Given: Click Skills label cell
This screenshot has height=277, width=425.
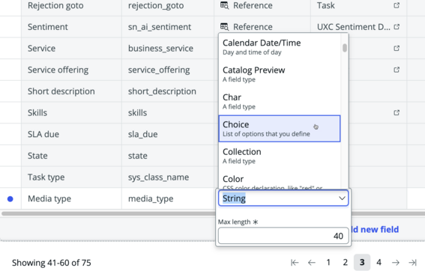Looking at the screenshot, I should (71, 112).
